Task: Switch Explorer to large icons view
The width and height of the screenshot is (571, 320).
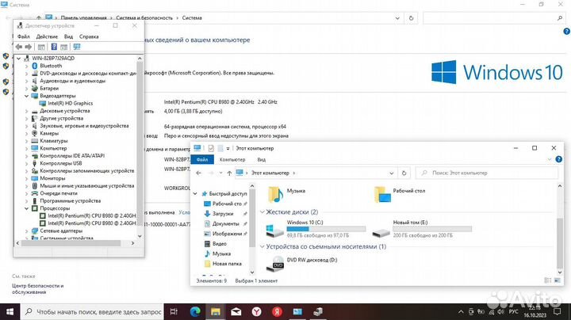Action: [558, 280]
